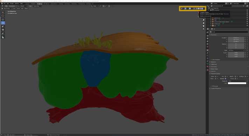
Task: Toggle the Shadow checkbox in Viewport Display
Action: click(226, 79)
